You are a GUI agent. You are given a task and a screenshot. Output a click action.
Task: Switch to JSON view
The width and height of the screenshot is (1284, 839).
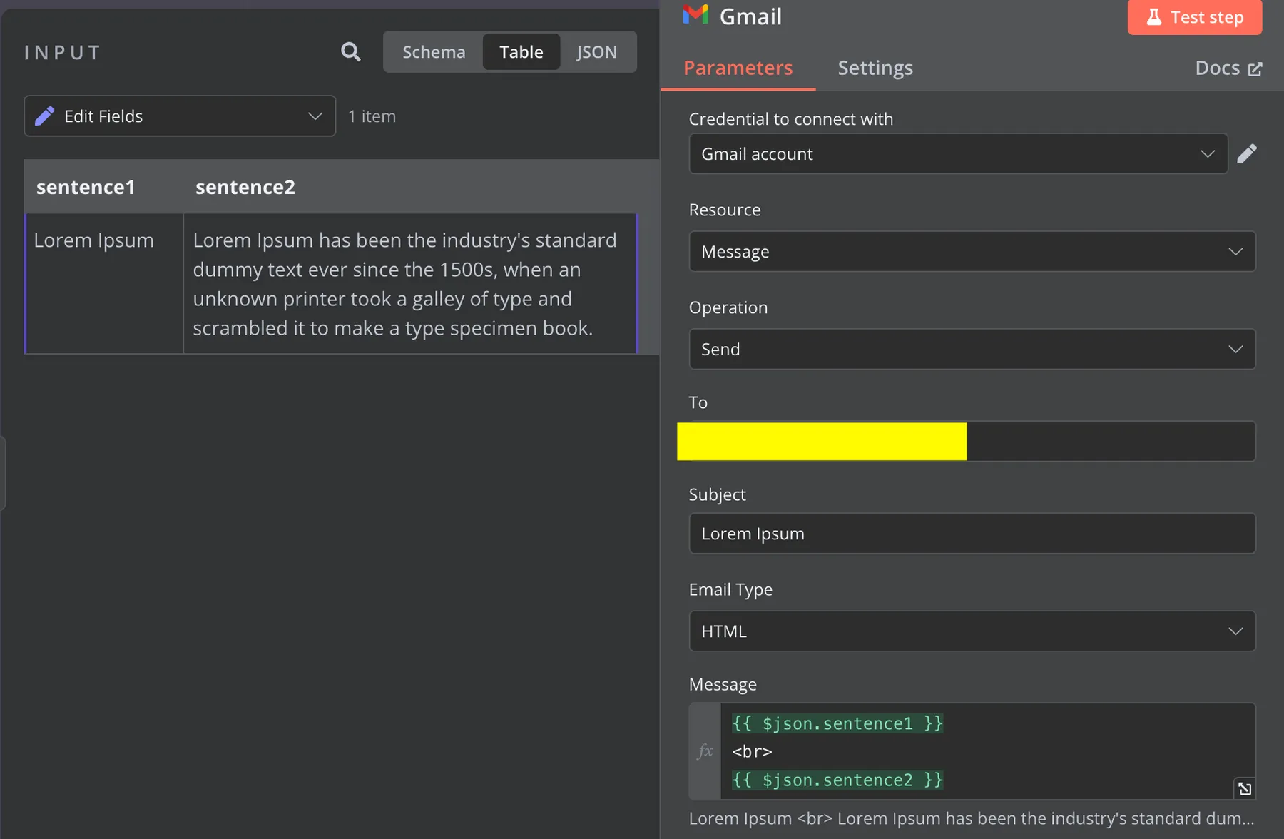596,52
